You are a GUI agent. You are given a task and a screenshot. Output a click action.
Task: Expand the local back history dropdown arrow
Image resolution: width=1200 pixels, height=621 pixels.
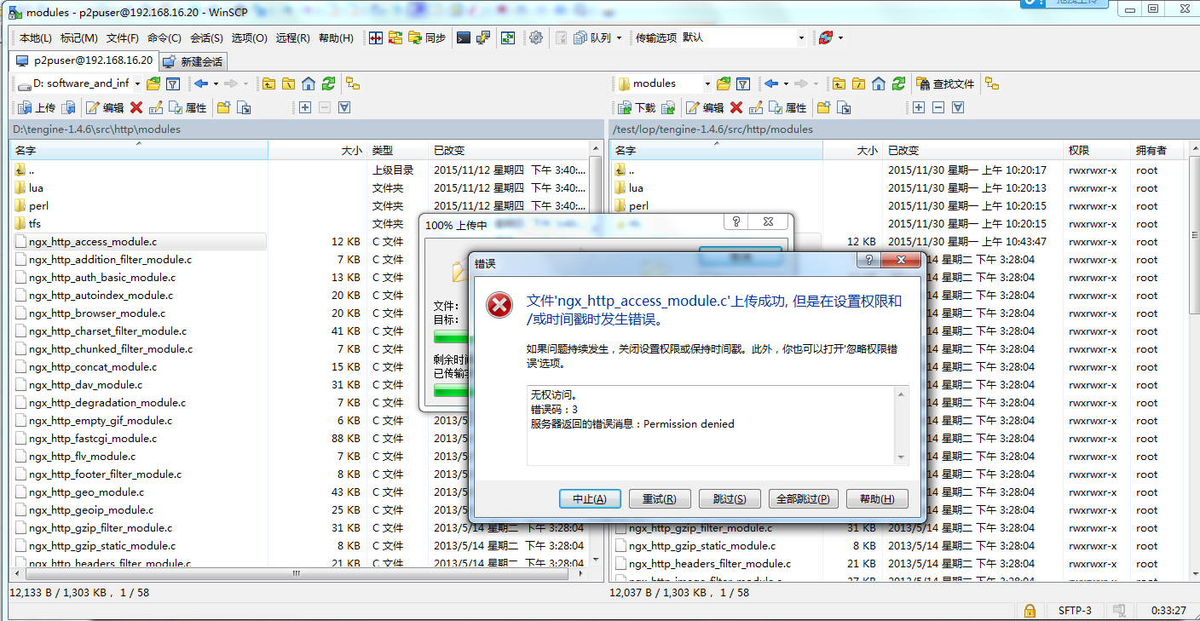(x=216, y=83)
